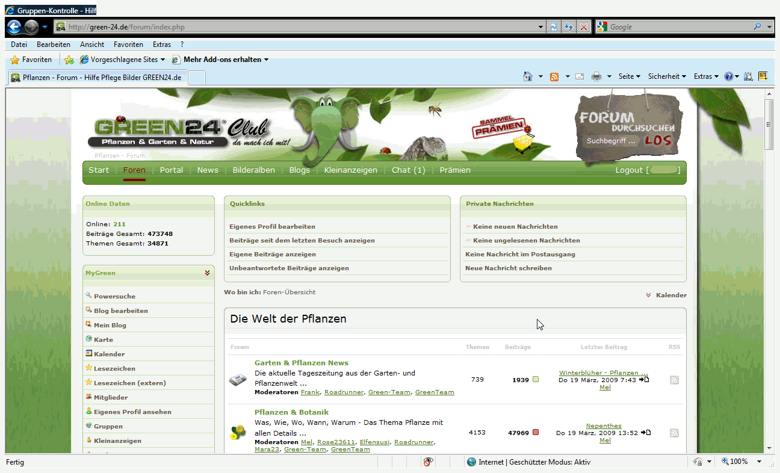Screen dimensions: 780x473
Task: Open the Favoriten menu in the menu bar
Action: [128, 45]
